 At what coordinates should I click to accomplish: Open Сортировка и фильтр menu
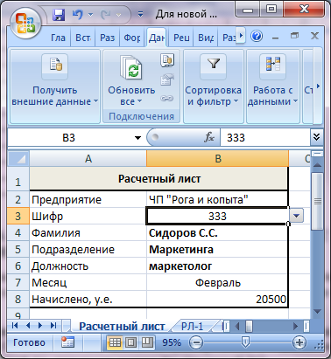point(214,86)
